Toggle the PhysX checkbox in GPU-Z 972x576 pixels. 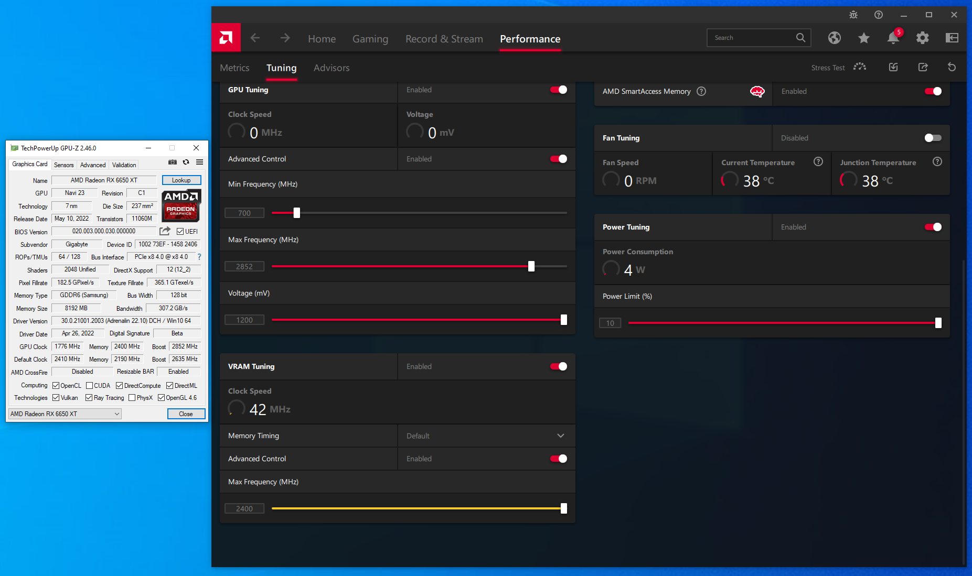tap(132, 397)
